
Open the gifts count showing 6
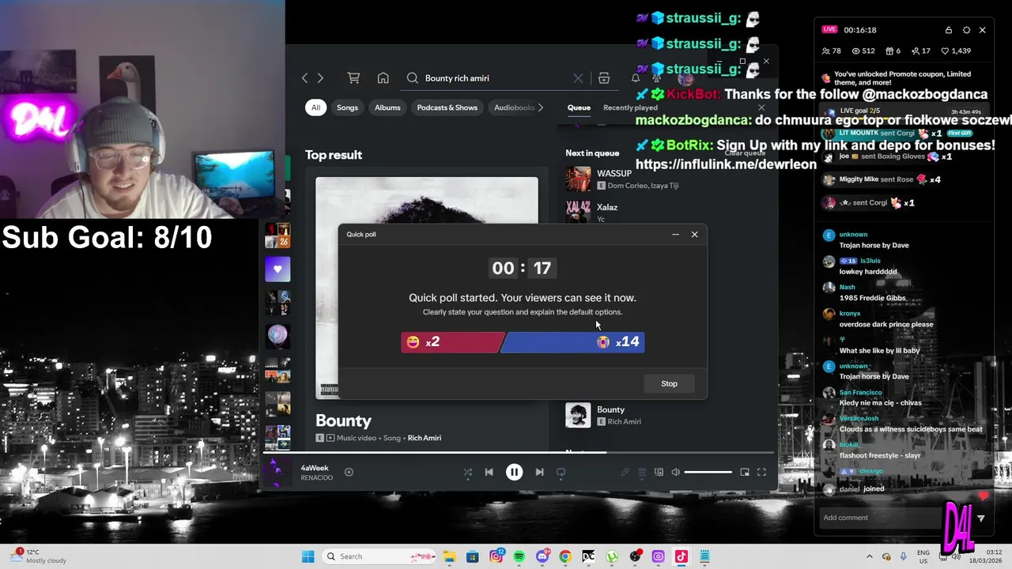coord(893,51)
